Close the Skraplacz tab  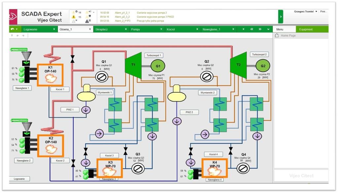click(126, 29)
